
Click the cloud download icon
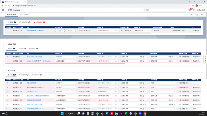coord(197,15)
